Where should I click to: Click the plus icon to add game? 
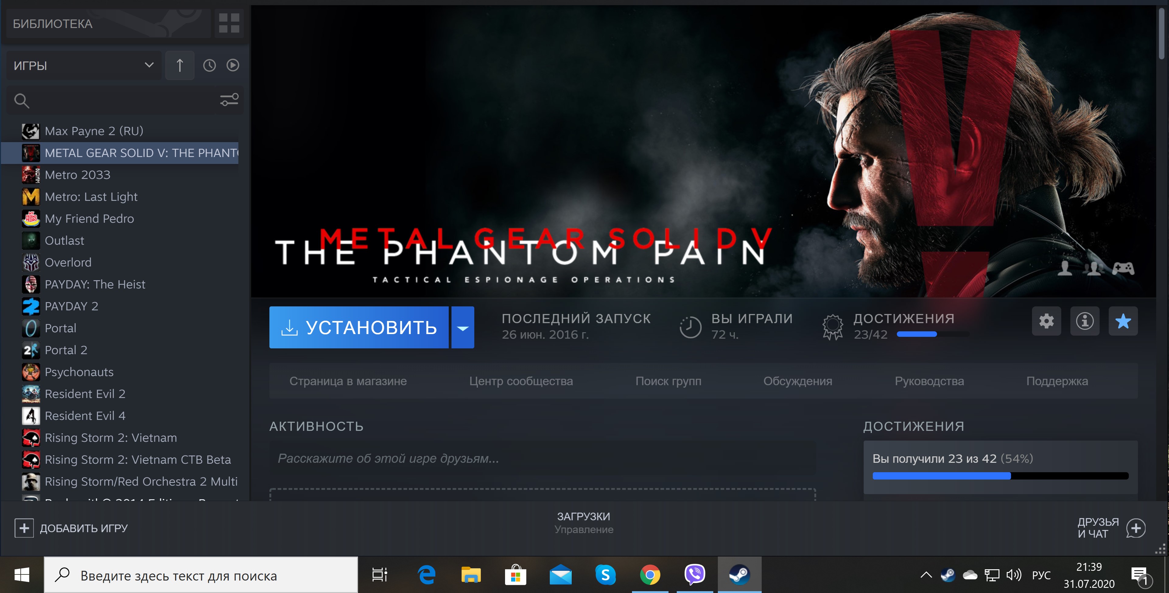coord(24,528)
